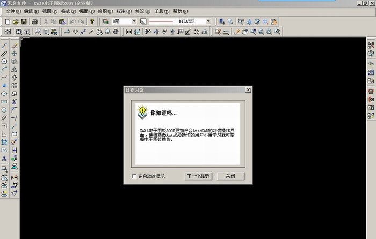Select the fillet corner tool

pos(15,110)
